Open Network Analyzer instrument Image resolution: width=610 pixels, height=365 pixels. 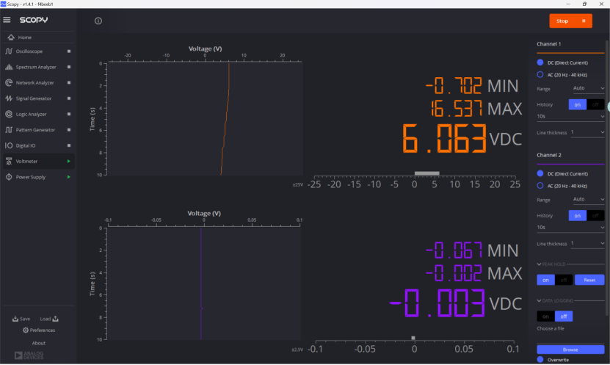pos(38,82)
